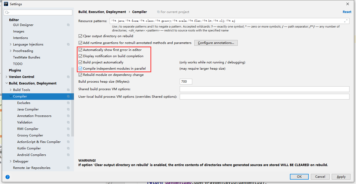Expand the Resource patterns field editor
This screenshot has height=184, width=356.
click(346, 21)
